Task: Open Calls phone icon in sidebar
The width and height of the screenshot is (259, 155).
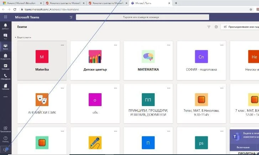Action: 5,77
